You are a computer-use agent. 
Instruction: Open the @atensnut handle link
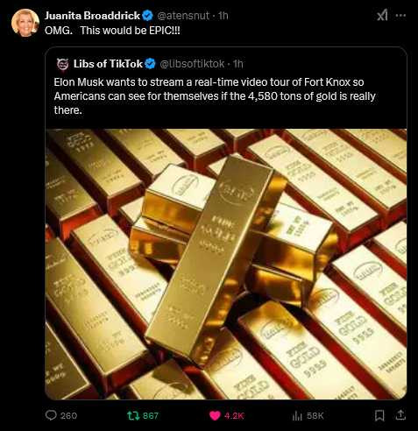tap(183, 16)
